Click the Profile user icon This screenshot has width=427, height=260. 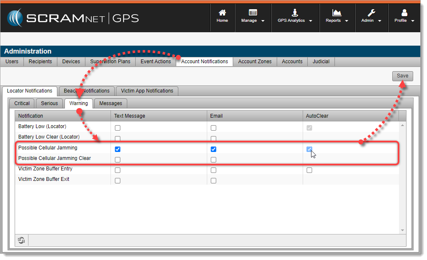(404, 13)
